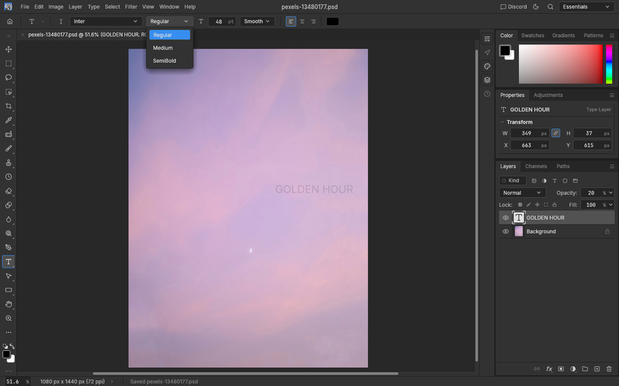Screen dimensions: 619x386
Task: Select the Crop tool
Action: (x=8, y=106)
